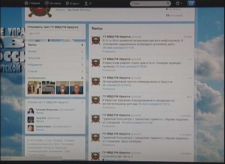225x164 pixels.
Task: Select Твиты in the side menu
Action: pos(55,45)
